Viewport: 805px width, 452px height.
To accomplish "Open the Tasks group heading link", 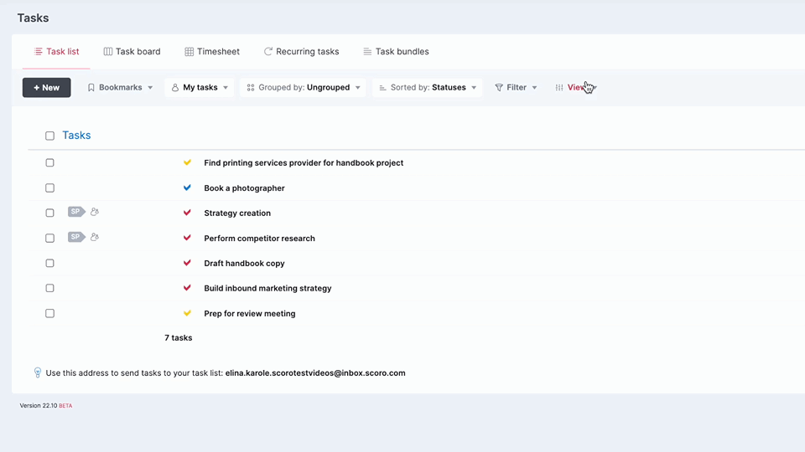I will [76, 136].
